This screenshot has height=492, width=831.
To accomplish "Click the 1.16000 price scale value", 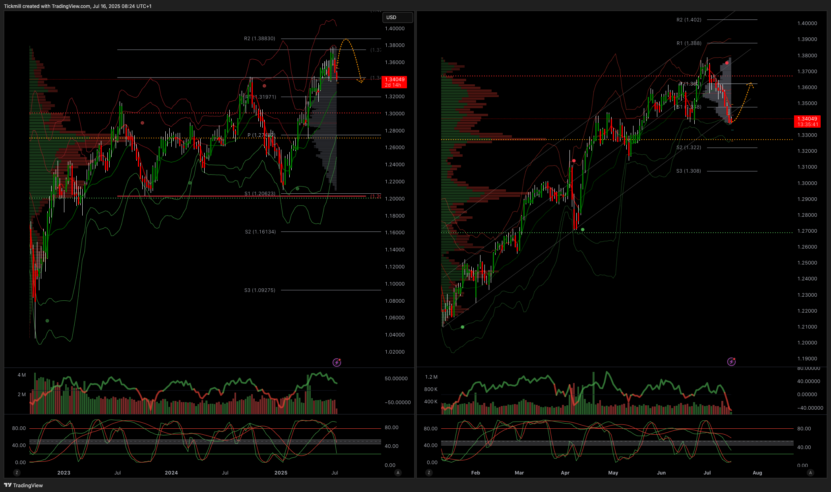I will [x=395, y=233].
